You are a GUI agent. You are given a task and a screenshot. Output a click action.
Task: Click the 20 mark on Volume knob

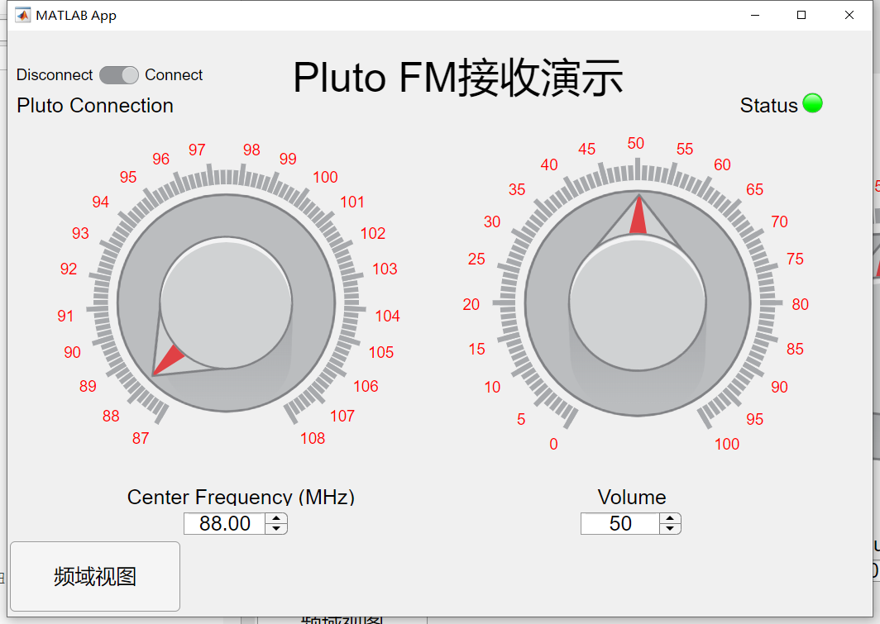[471, 304]
